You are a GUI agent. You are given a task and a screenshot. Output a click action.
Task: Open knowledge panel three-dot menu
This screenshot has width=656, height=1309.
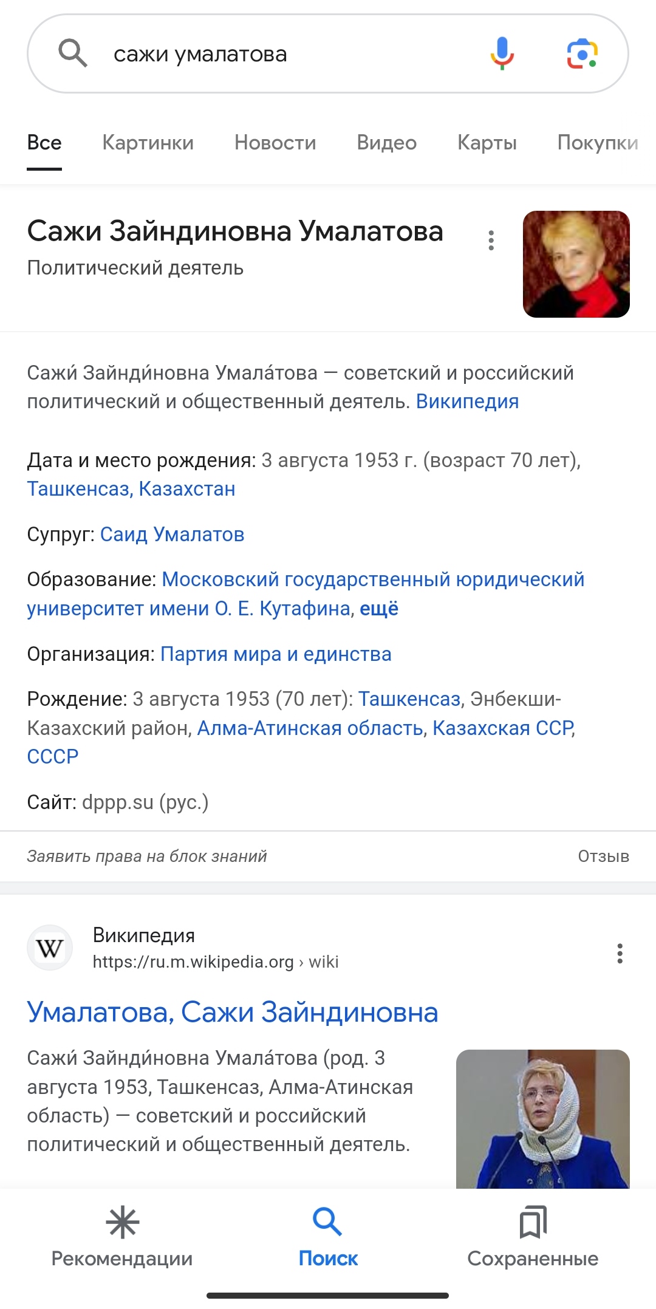pos(491,241)
